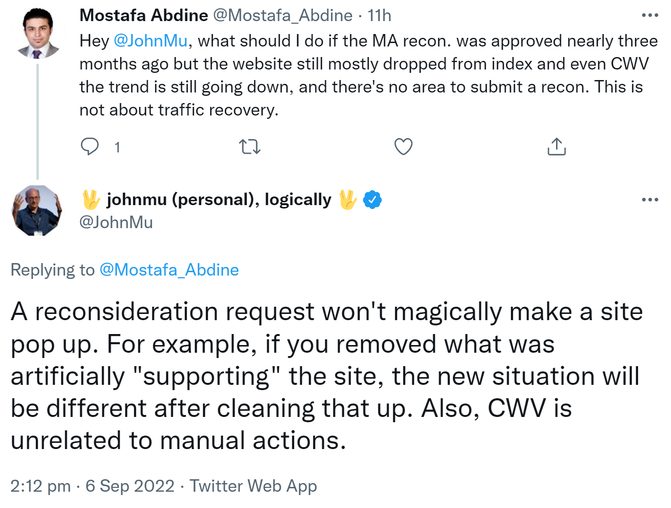Click the @JohnMu mention in Mostafa's tweet

click(150, 41)
